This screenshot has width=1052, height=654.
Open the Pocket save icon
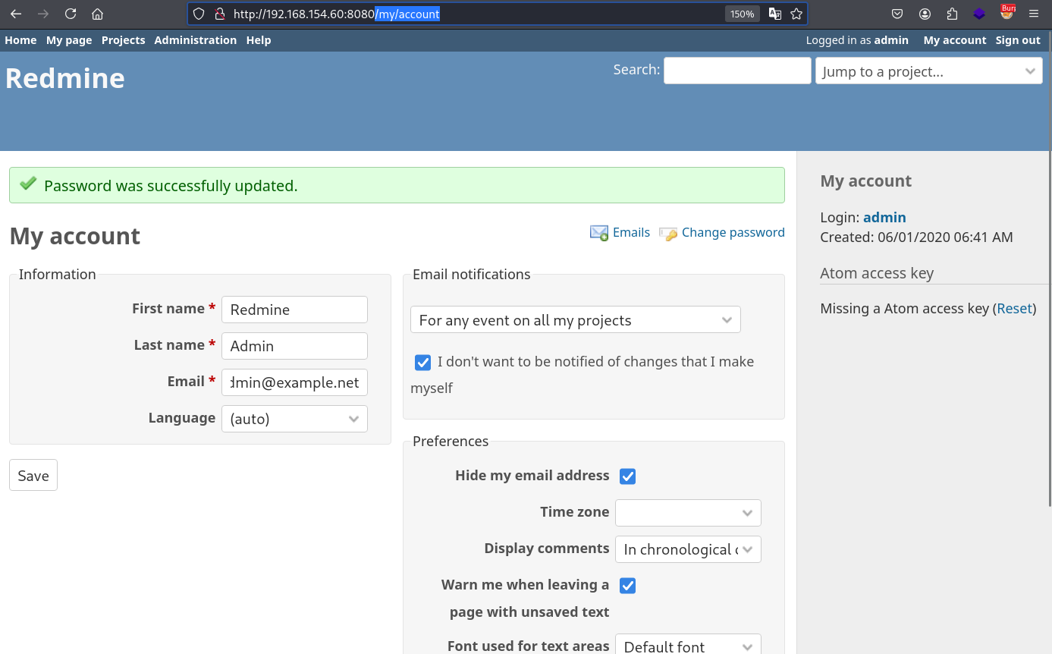click(x=897, y=14)
